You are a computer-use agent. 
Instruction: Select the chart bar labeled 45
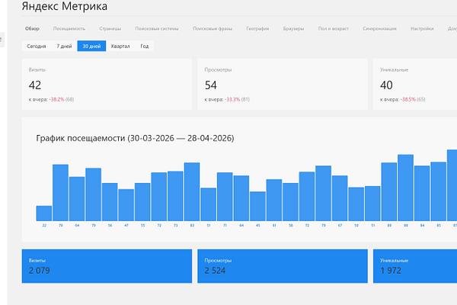coord(257,206)
